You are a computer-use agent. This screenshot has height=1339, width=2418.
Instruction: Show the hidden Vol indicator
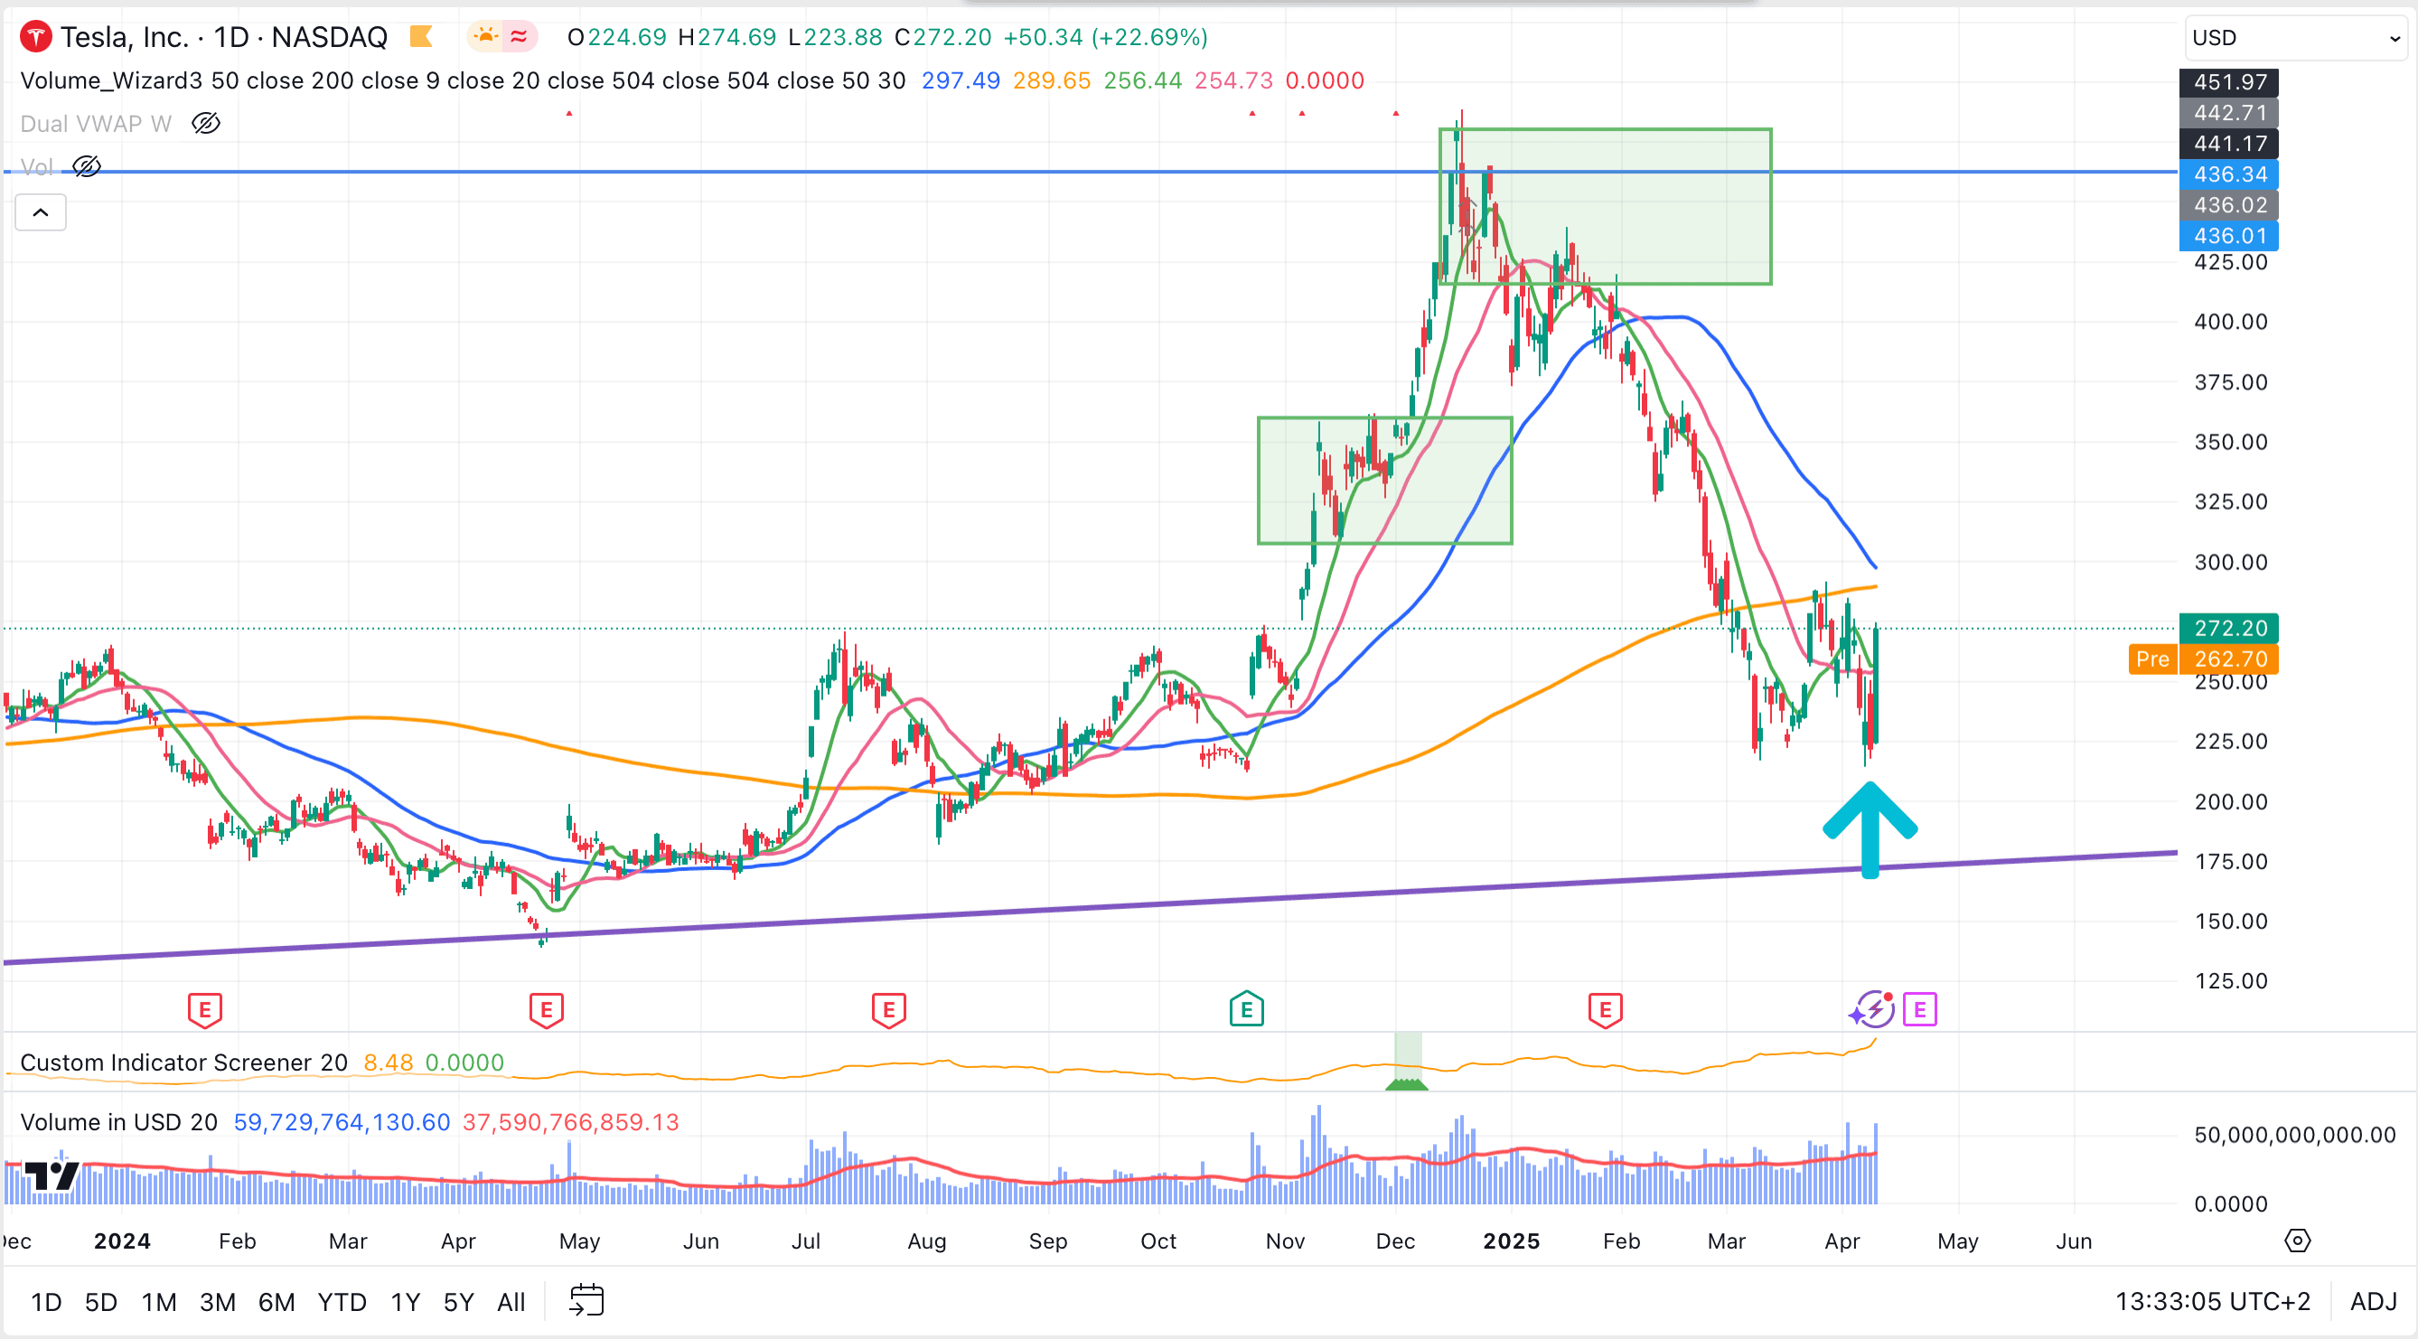87,167
